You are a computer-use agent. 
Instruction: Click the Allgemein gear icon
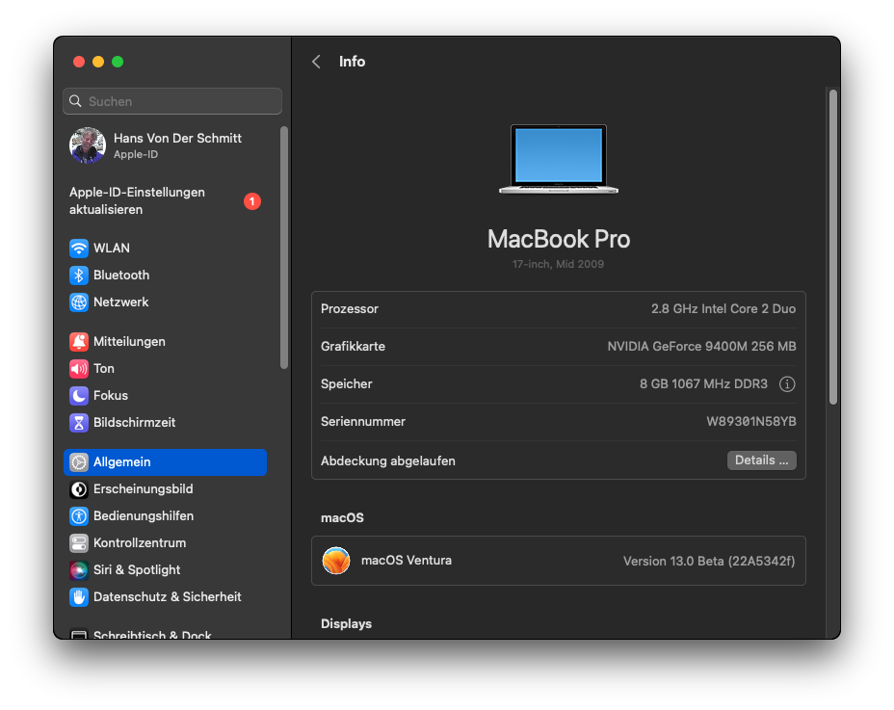pyautogui.click(x=79, y=461)
